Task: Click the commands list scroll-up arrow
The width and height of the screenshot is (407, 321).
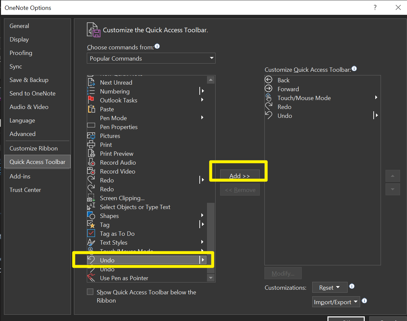Action: pyautogui.click(x=211, y=80)
